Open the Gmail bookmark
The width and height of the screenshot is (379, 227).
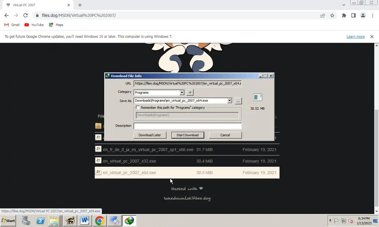click(12, 25)
